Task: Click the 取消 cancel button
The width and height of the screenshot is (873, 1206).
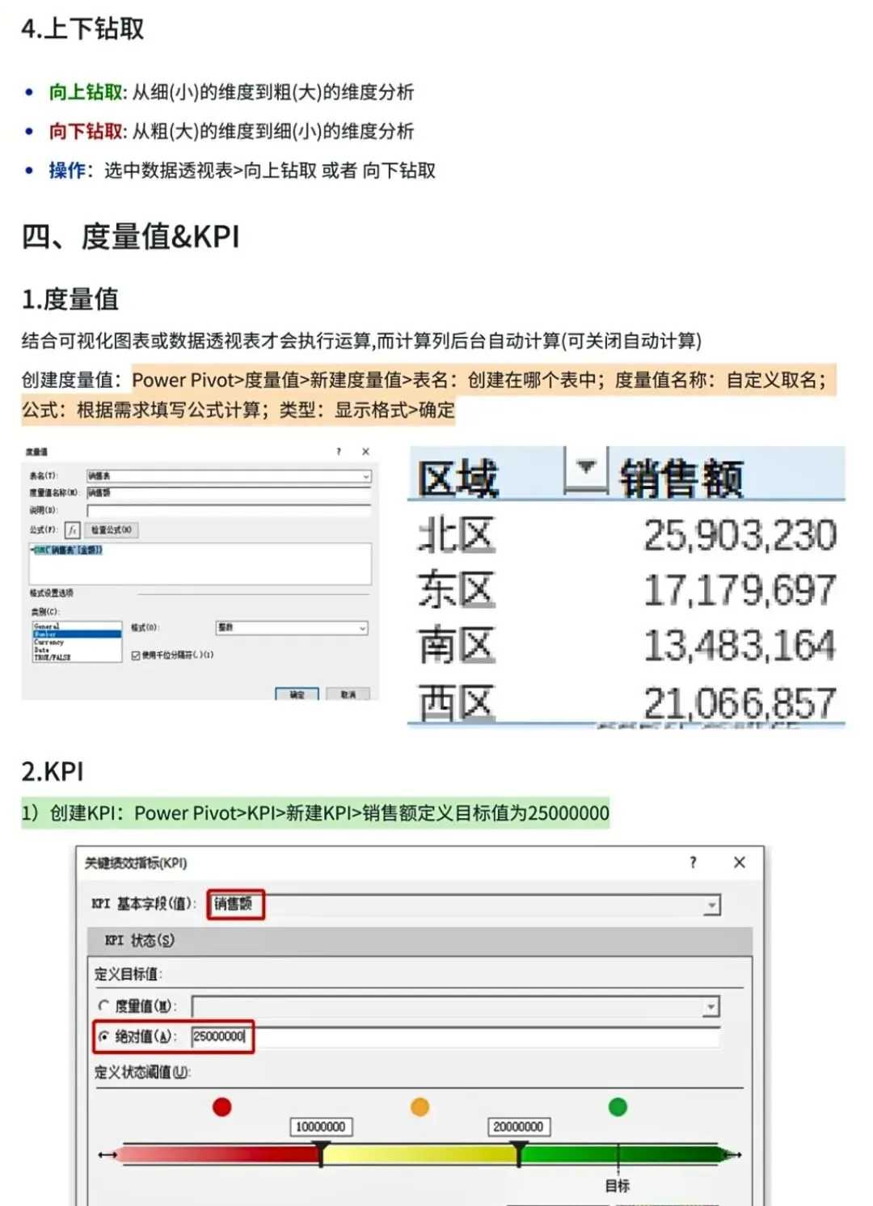Action: coord(348,694)
